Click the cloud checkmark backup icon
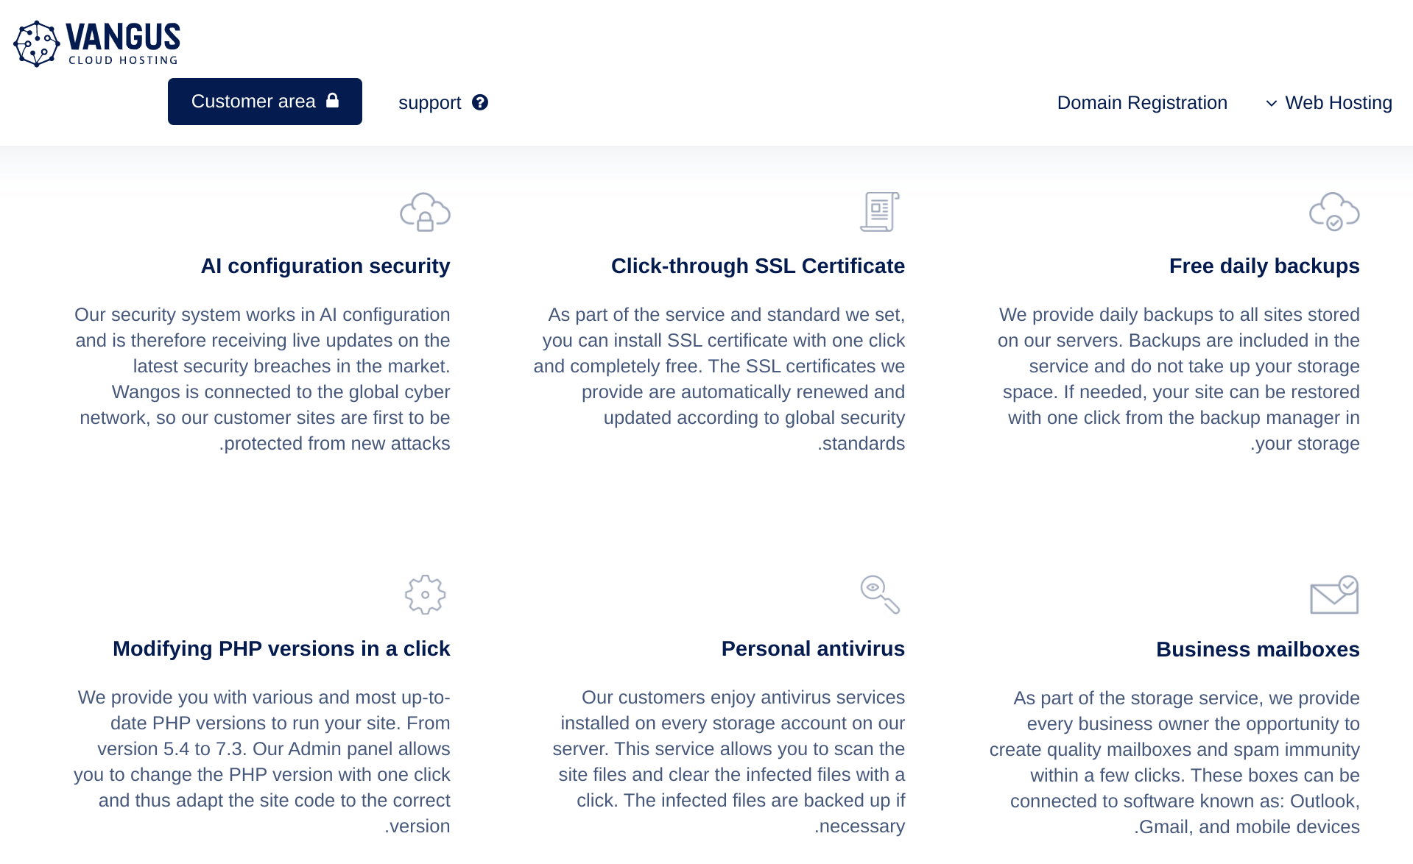Screen dimensions: 1413x864 1334,212
